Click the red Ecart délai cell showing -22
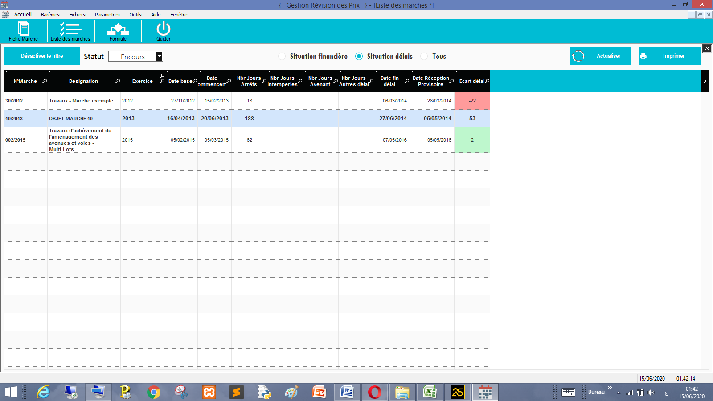This screenshot has height=401, width=713. [x=472, y=101]
